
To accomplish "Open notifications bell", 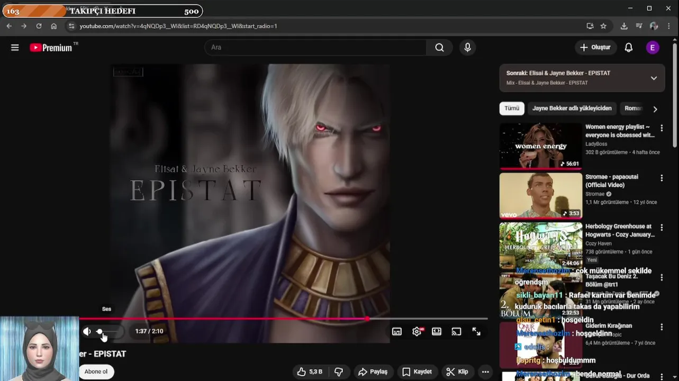I will pyautogui.click(x=628, y=48).
